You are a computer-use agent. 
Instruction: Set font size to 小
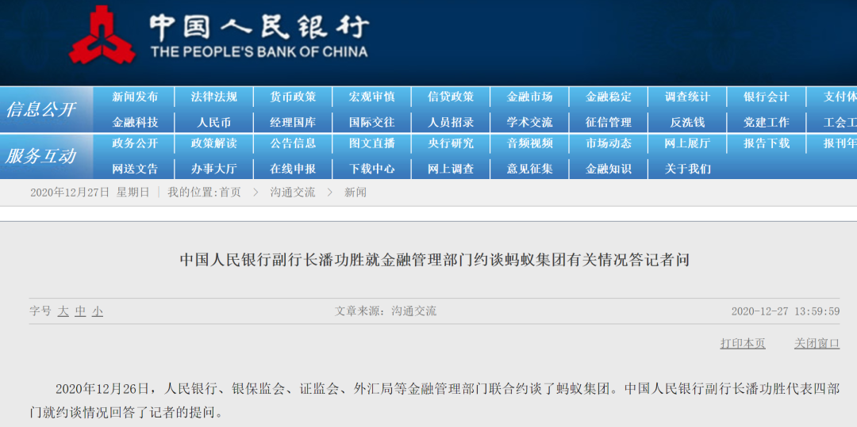click(x=98, y=311)
